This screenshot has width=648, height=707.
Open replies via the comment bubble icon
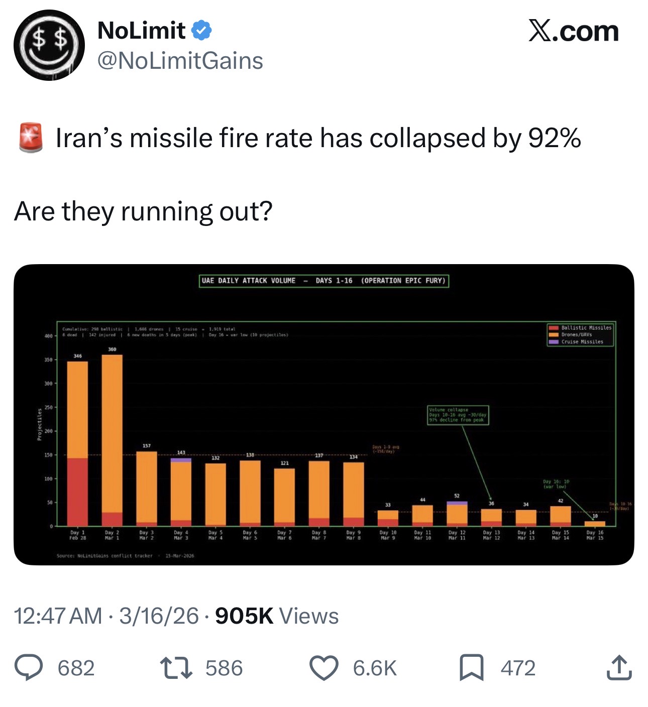(29, 668)
